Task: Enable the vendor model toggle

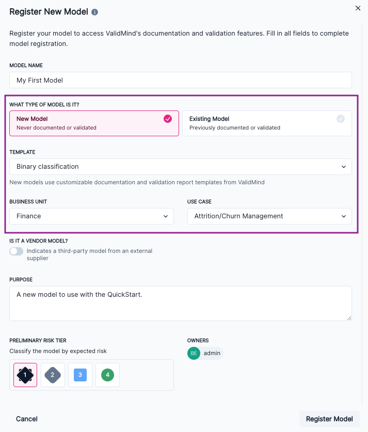Action: [16, 251]
